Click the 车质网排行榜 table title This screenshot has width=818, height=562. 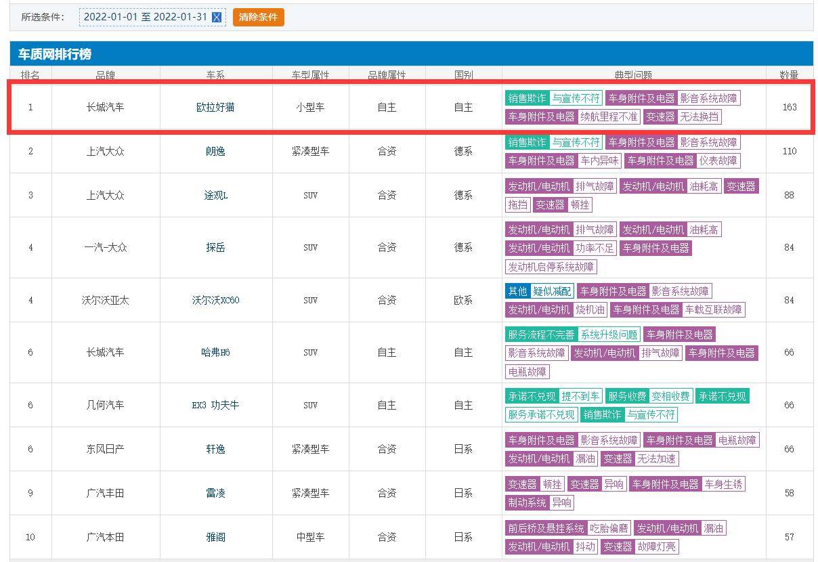(55, 53)
